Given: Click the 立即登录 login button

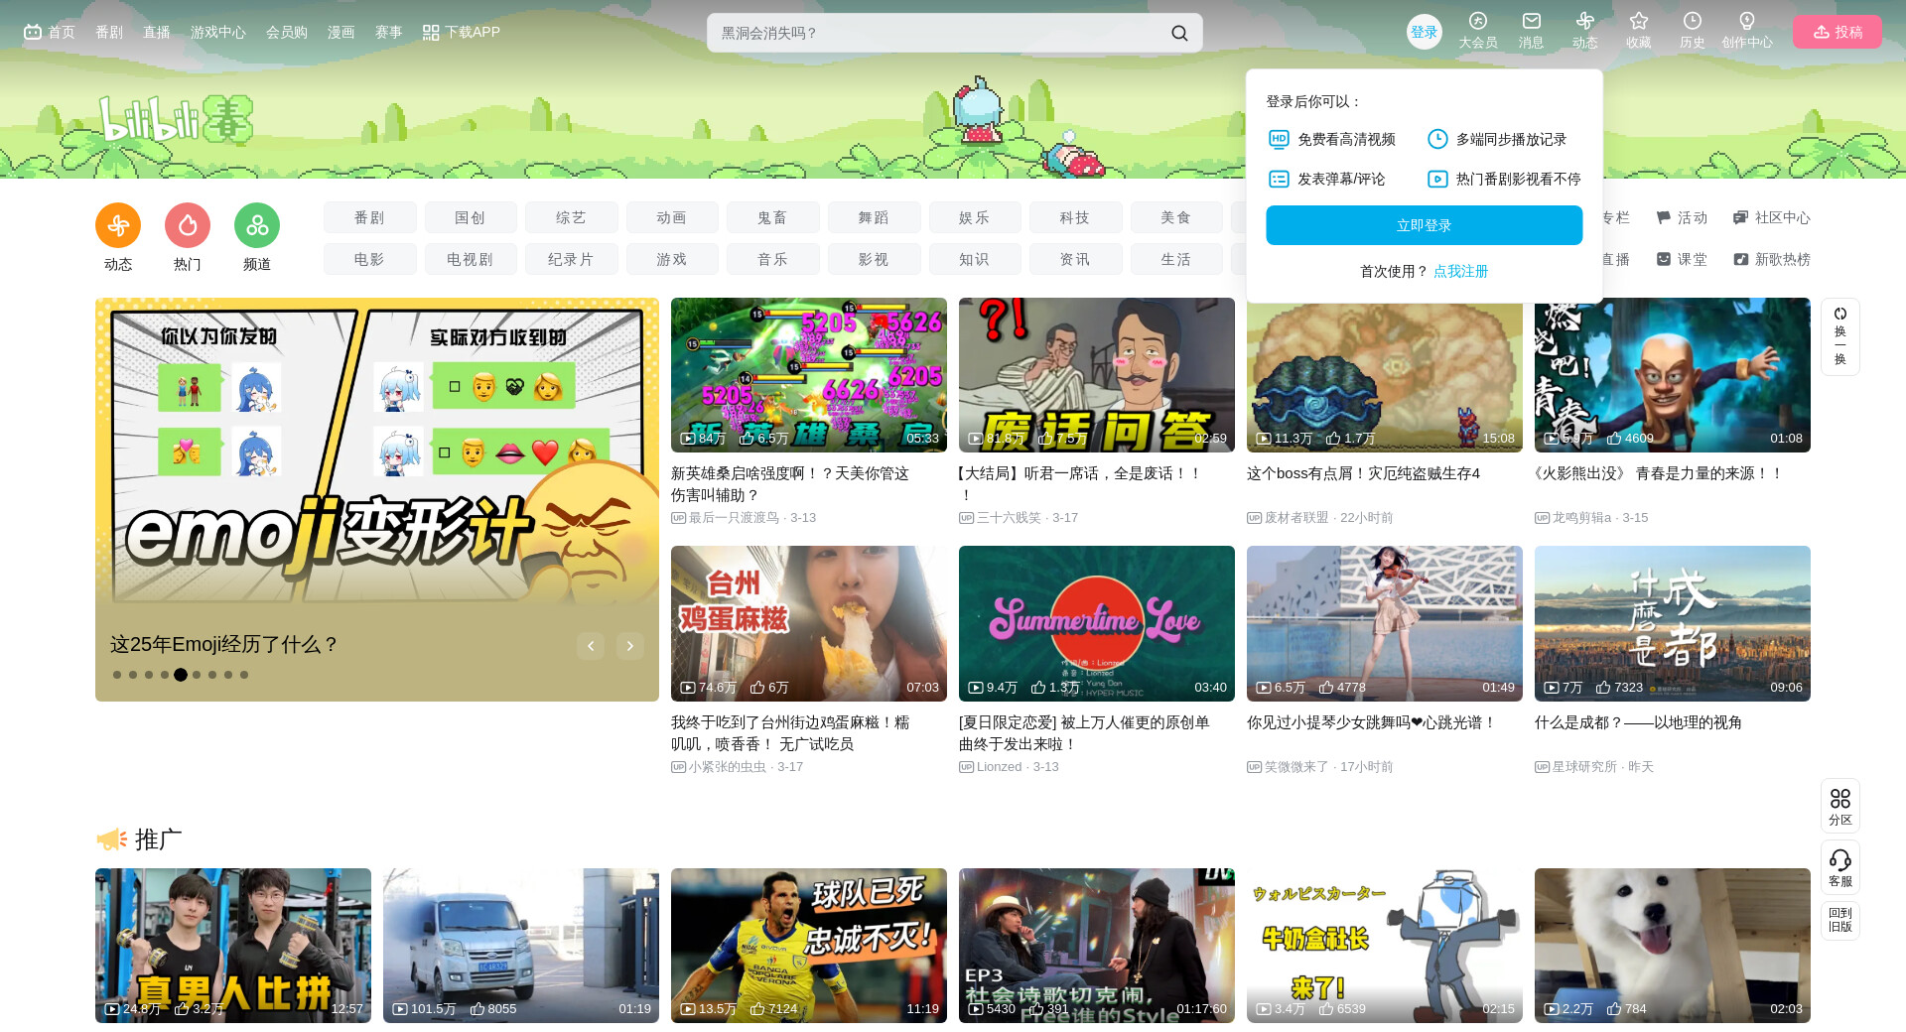Looking at the screenshot, I should (x=1424, y=225).
